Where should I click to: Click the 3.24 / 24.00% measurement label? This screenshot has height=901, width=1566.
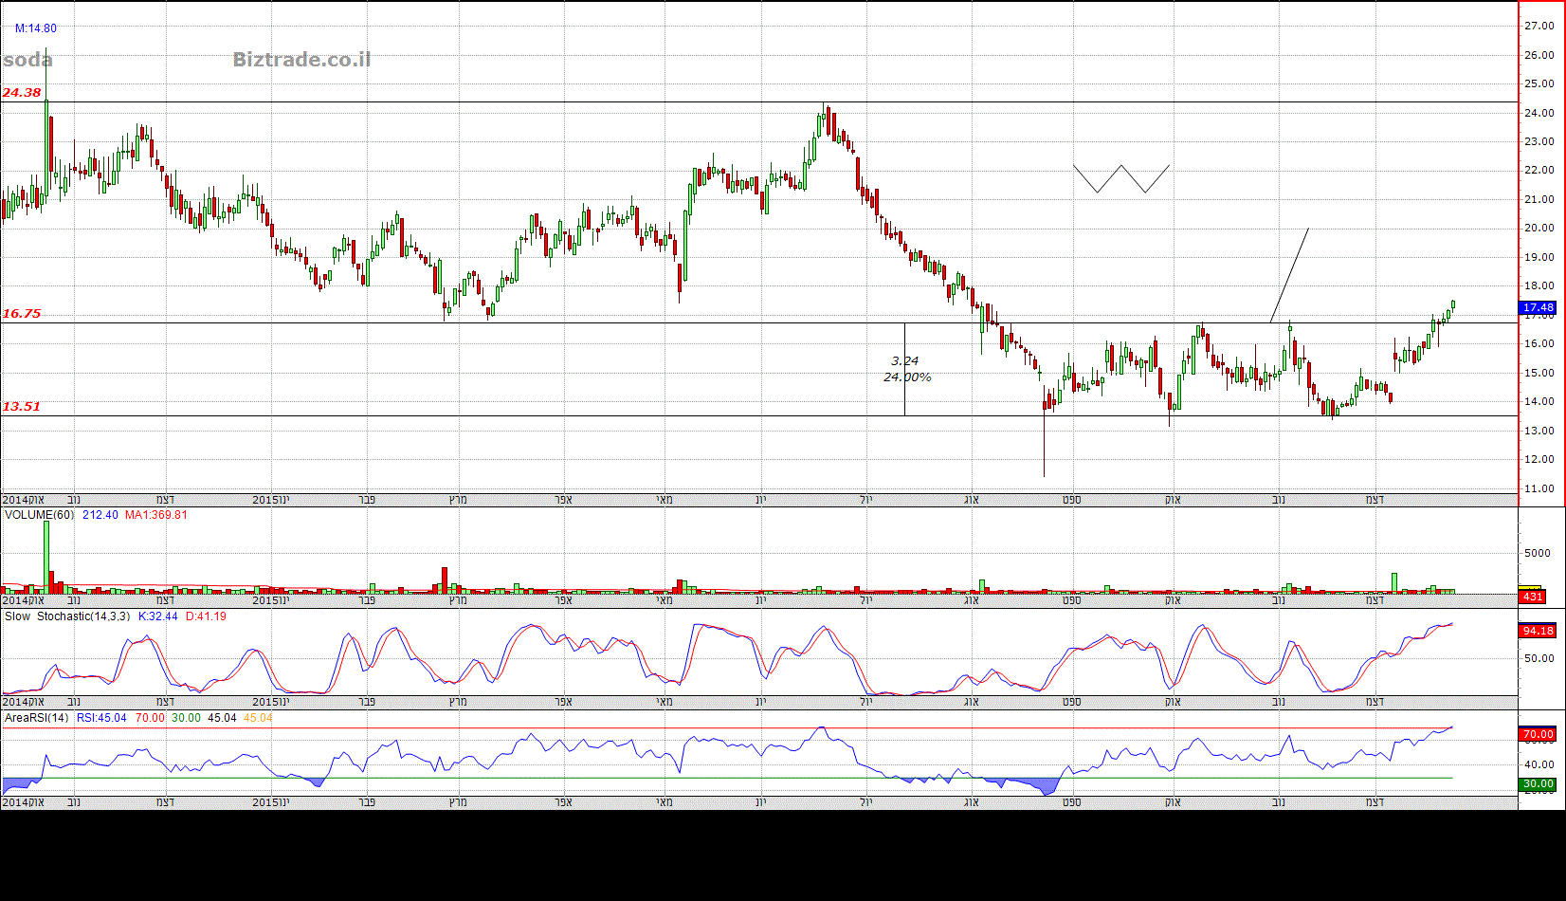pyautogui.click(x=906, y=369)
